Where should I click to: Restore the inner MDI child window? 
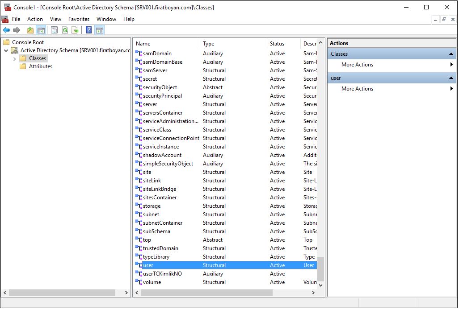coord(444,20)
